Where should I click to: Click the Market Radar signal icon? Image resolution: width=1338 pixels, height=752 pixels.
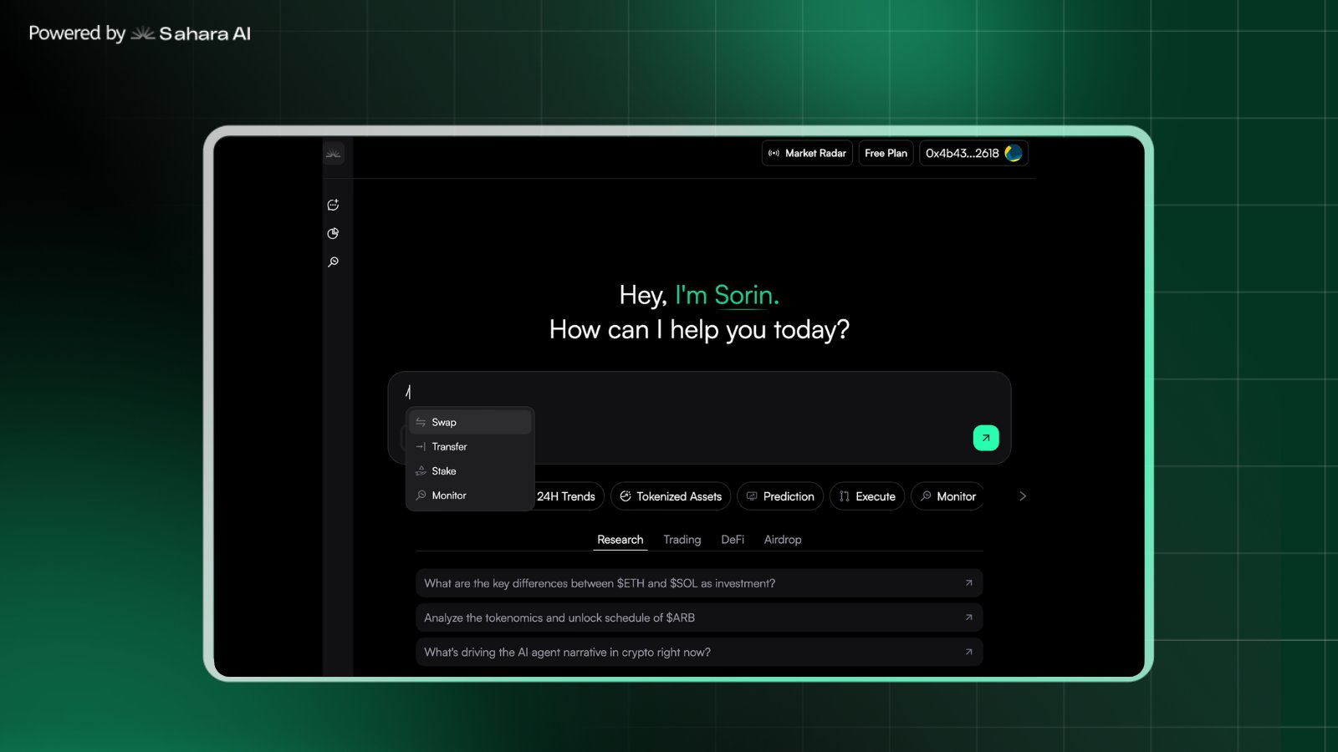point(774,153)
